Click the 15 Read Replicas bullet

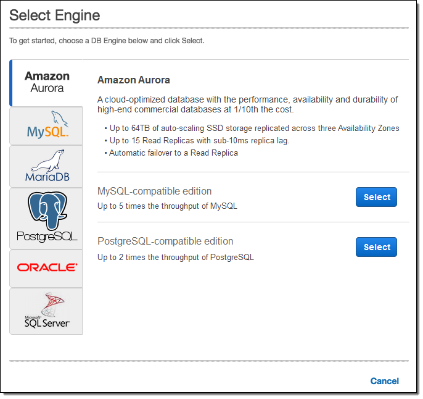pos(199,141)
